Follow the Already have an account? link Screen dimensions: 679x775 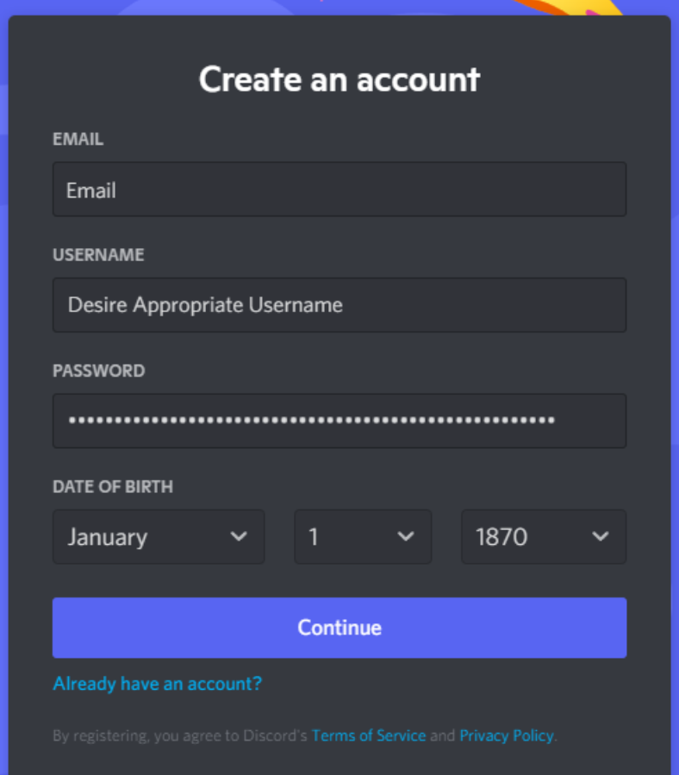pos(157,684)
